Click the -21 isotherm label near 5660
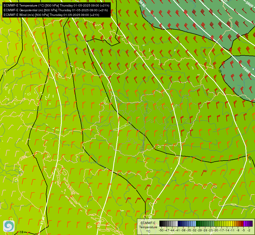The image size is (255, 235). pyautogui.click(x=220, y=71)
